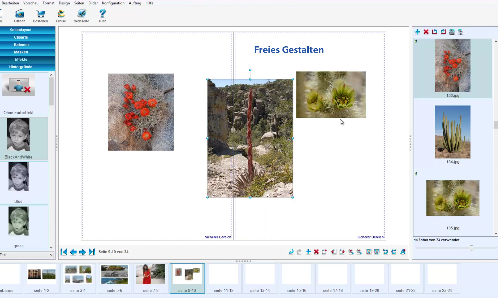Rotate selected image clockwise

(x=394, y=252)
